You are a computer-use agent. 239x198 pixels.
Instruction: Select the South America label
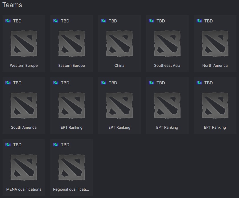tap(24, 127)
